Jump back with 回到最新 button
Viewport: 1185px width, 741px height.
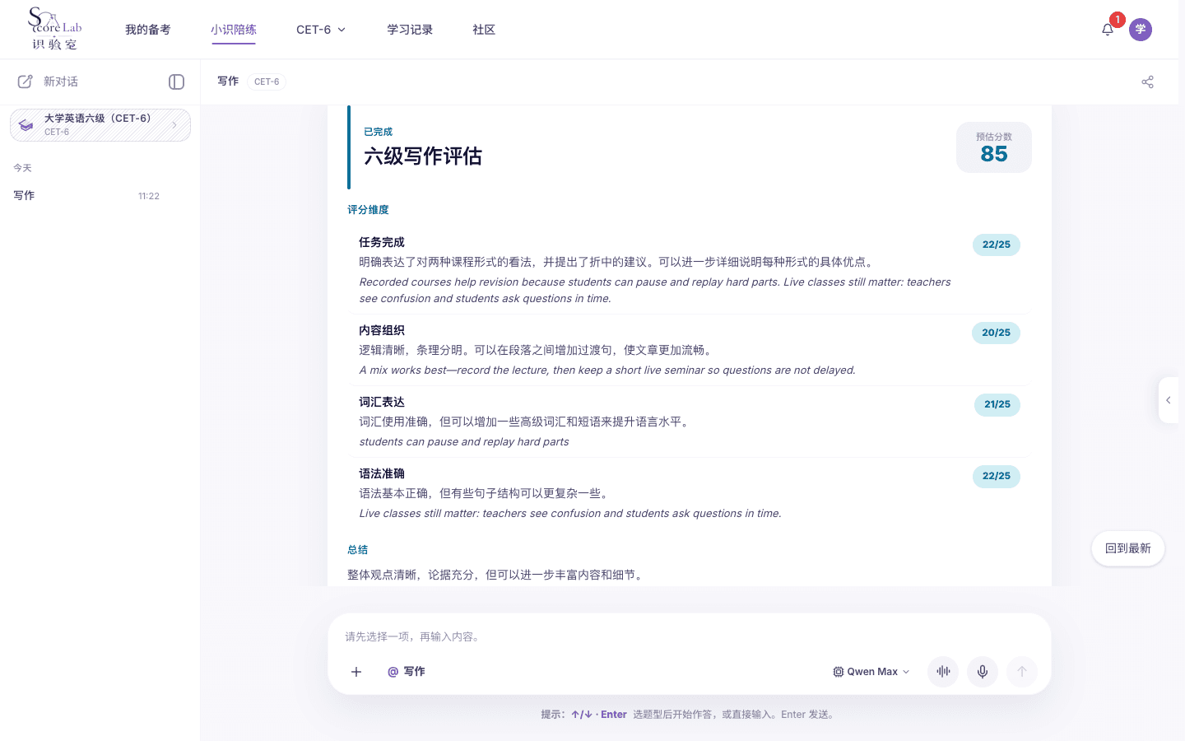point(1128,548)
